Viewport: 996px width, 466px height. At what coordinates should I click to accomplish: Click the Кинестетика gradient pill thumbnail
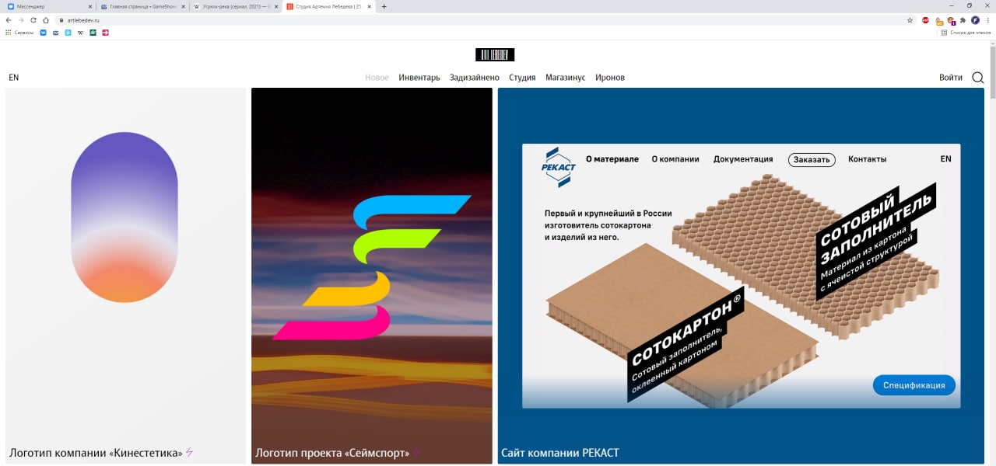click(x=124, y=217)
